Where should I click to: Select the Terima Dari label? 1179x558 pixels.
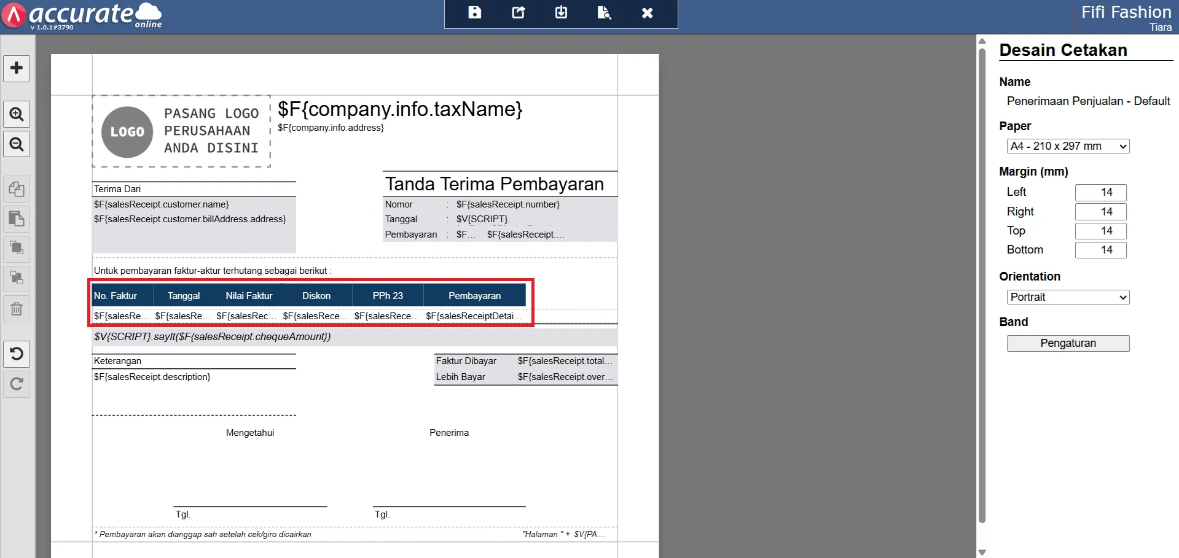117,189
